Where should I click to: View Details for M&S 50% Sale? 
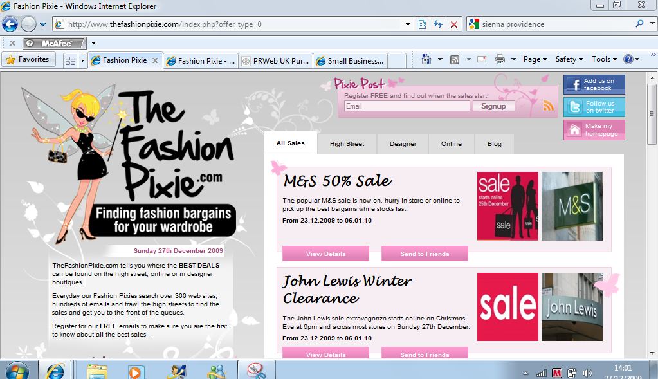click(x=325, y=254)
